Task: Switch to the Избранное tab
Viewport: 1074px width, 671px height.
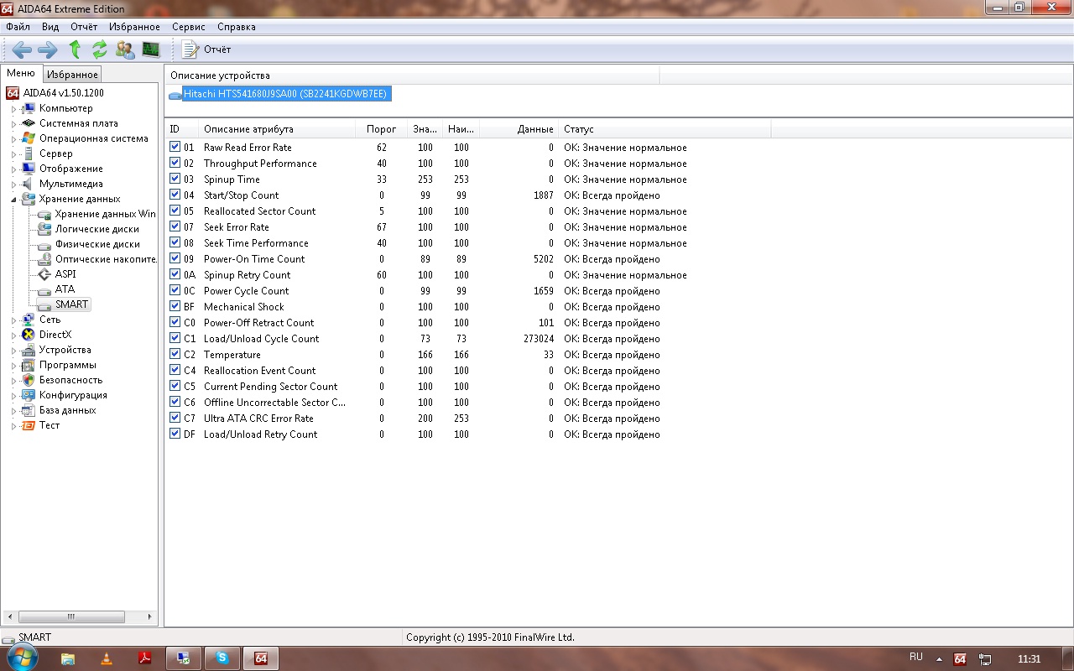Action: pyautogui.click(x=72, y=75)
